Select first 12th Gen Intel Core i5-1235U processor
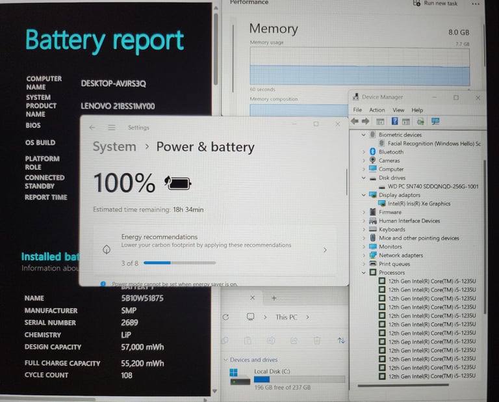The image size is (499, 402). pos(432,281)
